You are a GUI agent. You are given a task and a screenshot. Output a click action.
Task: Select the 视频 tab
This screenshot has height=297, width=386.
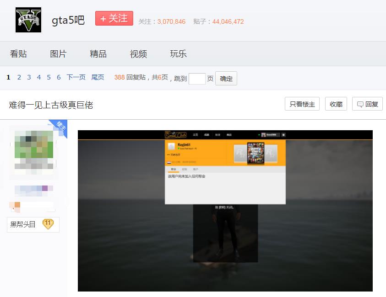138,54
